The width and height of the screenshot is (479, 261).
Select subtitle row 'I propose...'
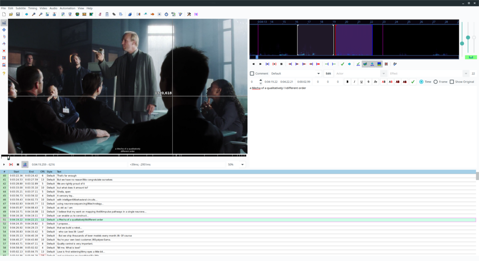238,224
